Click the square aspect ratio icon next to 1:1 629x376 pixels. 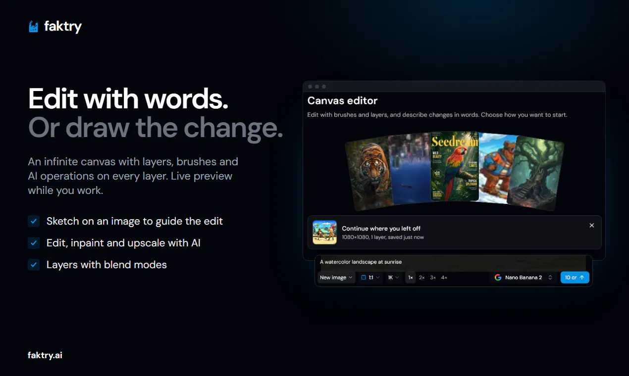point(364,278)
